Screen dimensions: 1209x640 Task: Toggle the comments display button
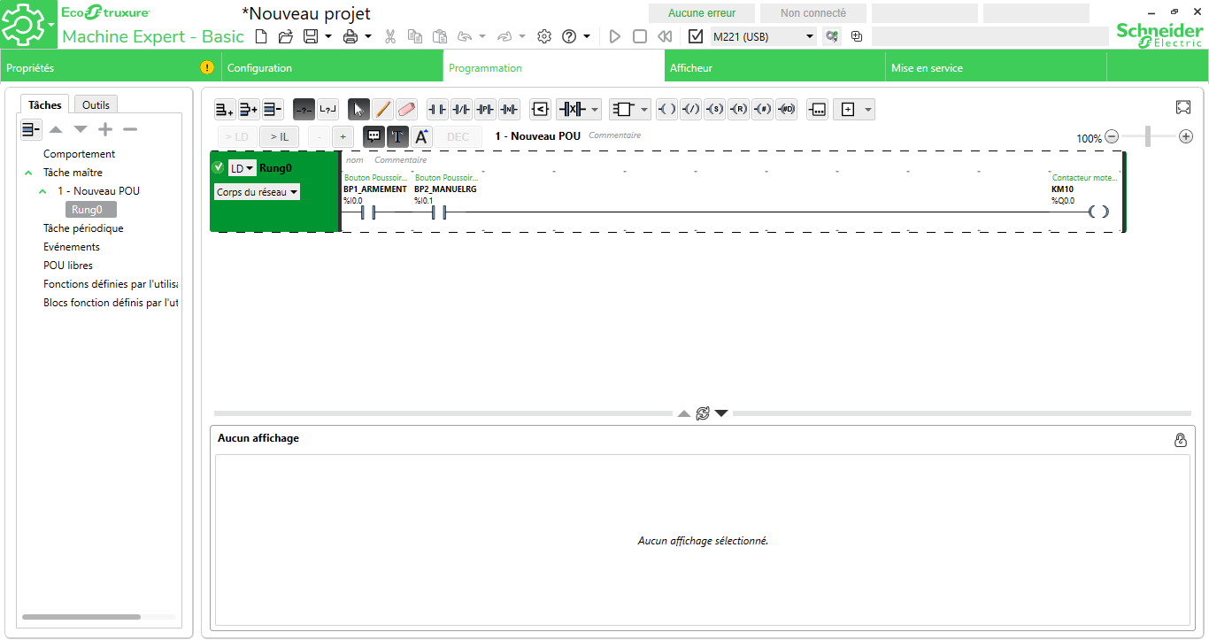point(373,136)
